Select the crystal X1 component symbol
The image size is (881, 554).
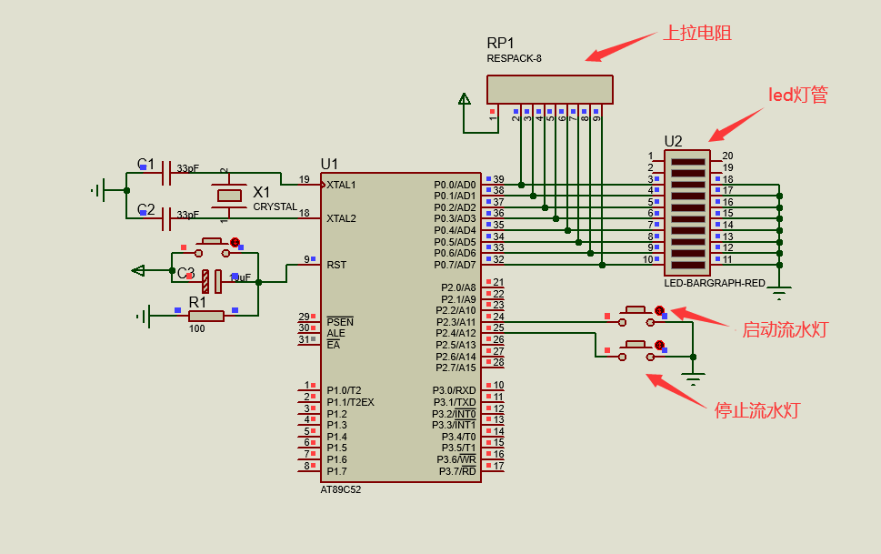point(229,196)
